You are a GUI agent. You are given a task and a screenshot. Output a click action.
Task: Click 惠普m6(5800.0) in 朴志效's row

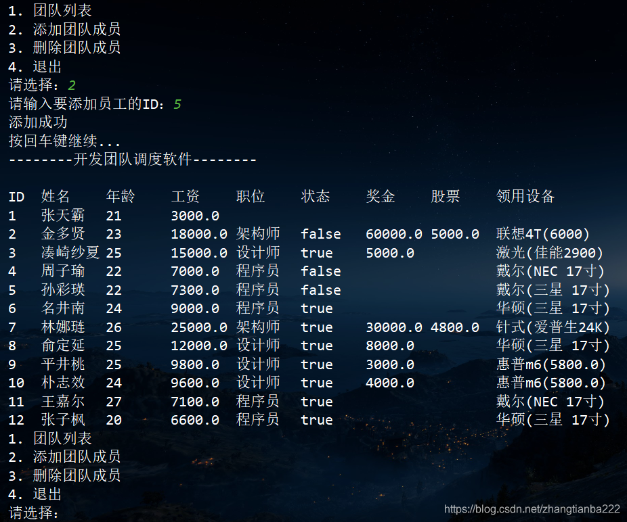coord(551,383)
